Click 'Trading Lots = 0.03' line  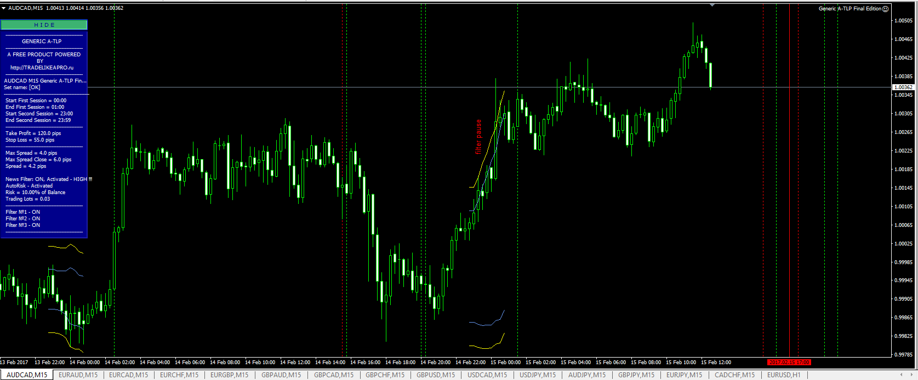tap(27, 199)
